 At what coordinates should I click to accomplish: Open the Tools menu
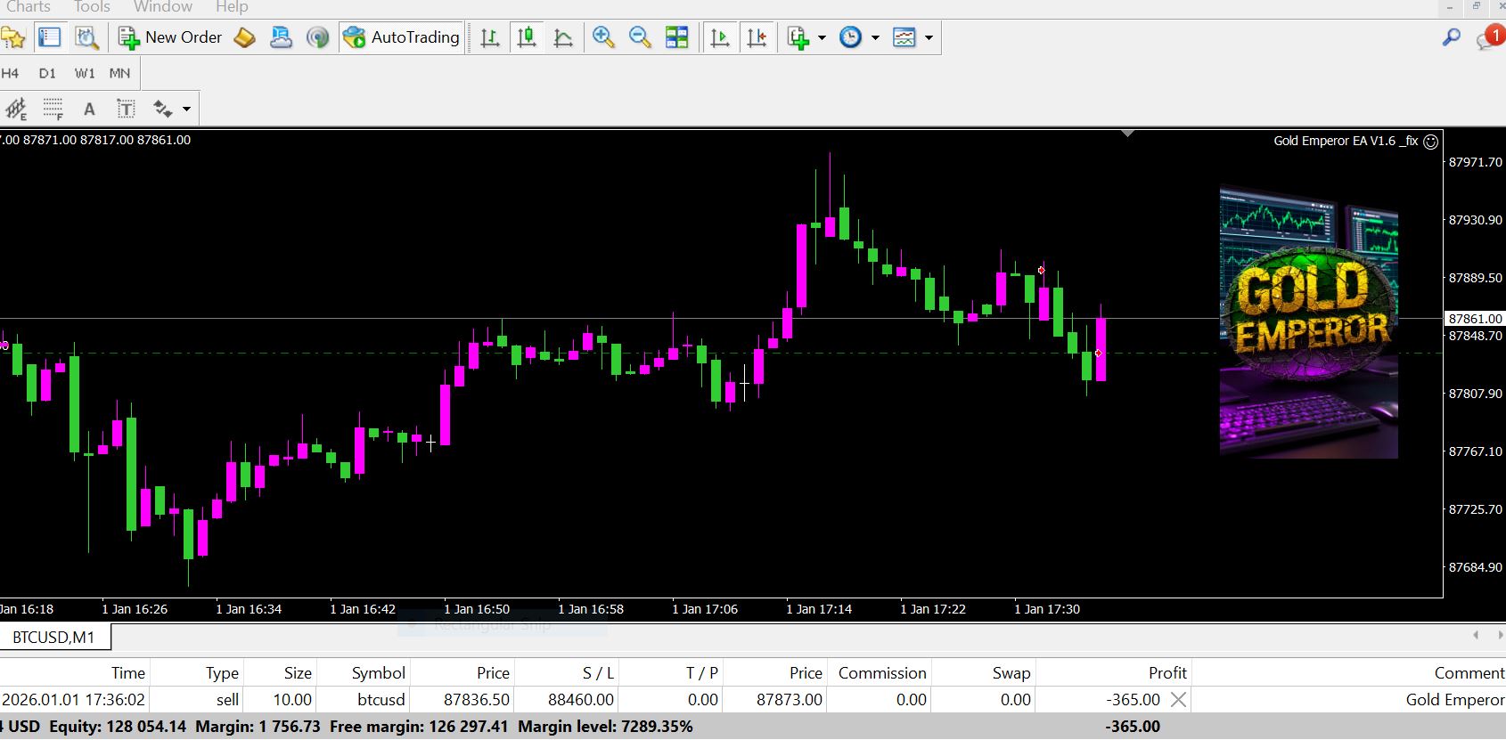(x=92, y=7)
